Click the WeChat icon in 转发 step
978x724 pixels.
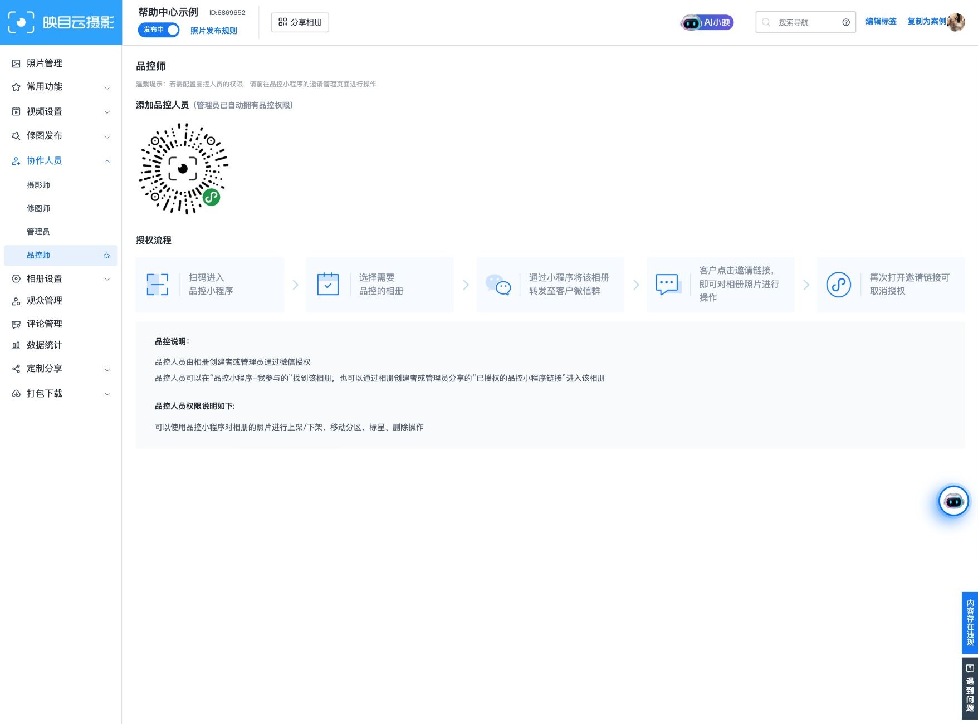point(498,284)
